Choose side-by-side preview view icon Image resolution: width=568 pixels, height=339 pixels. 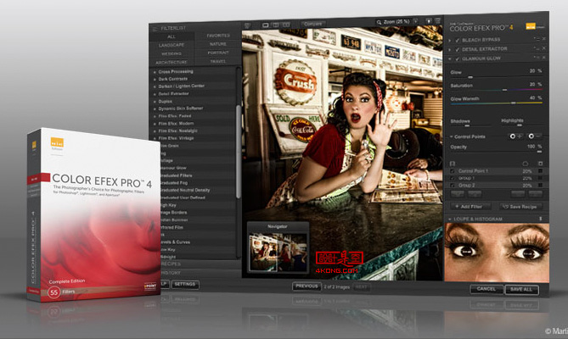point(286,25)
